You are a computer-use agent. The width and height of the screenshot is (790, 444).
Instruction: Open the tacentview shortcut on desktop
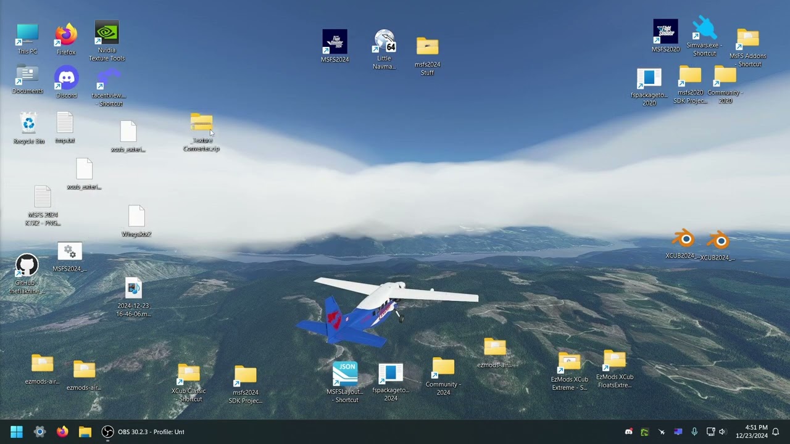click(x=109, y=88)
